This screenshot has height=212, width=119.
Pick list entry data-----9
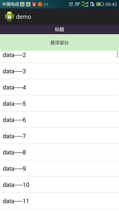coord(59,168)
